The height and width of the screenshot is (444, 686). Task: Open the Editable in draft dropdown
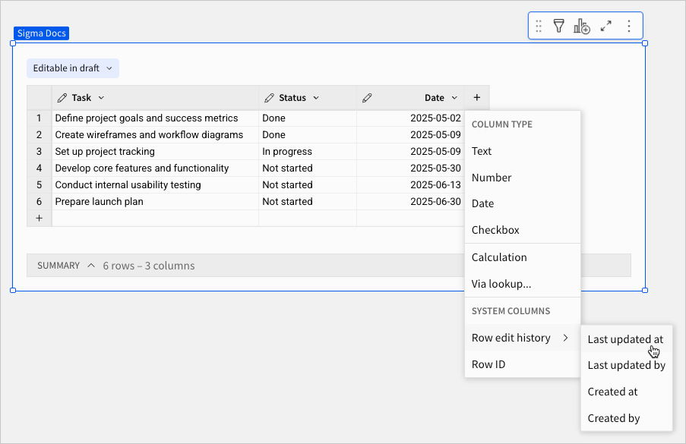point(73,68)
